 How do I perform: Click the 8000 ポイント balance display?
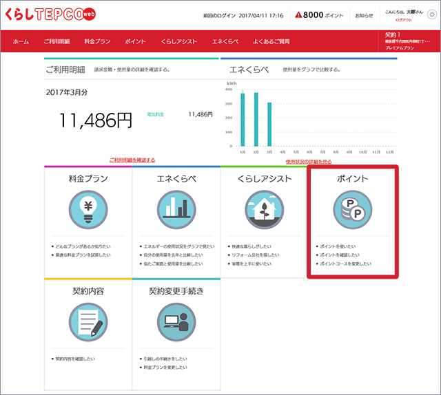(318, 14)
